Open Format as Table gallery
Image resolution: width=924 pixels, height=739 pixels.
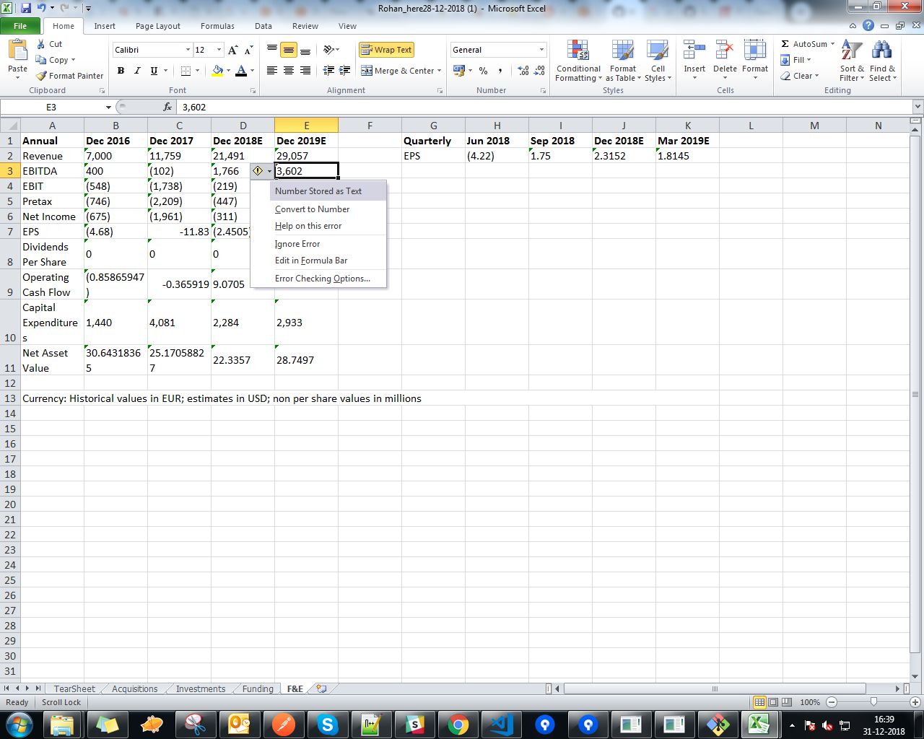[x=623, y=61]
